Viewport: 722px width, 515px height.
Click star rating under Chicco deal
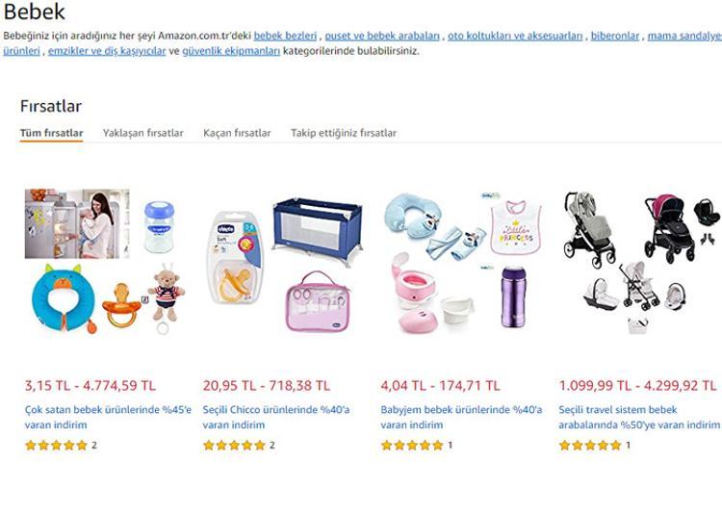pyautogui.click(x=234, y=446)
